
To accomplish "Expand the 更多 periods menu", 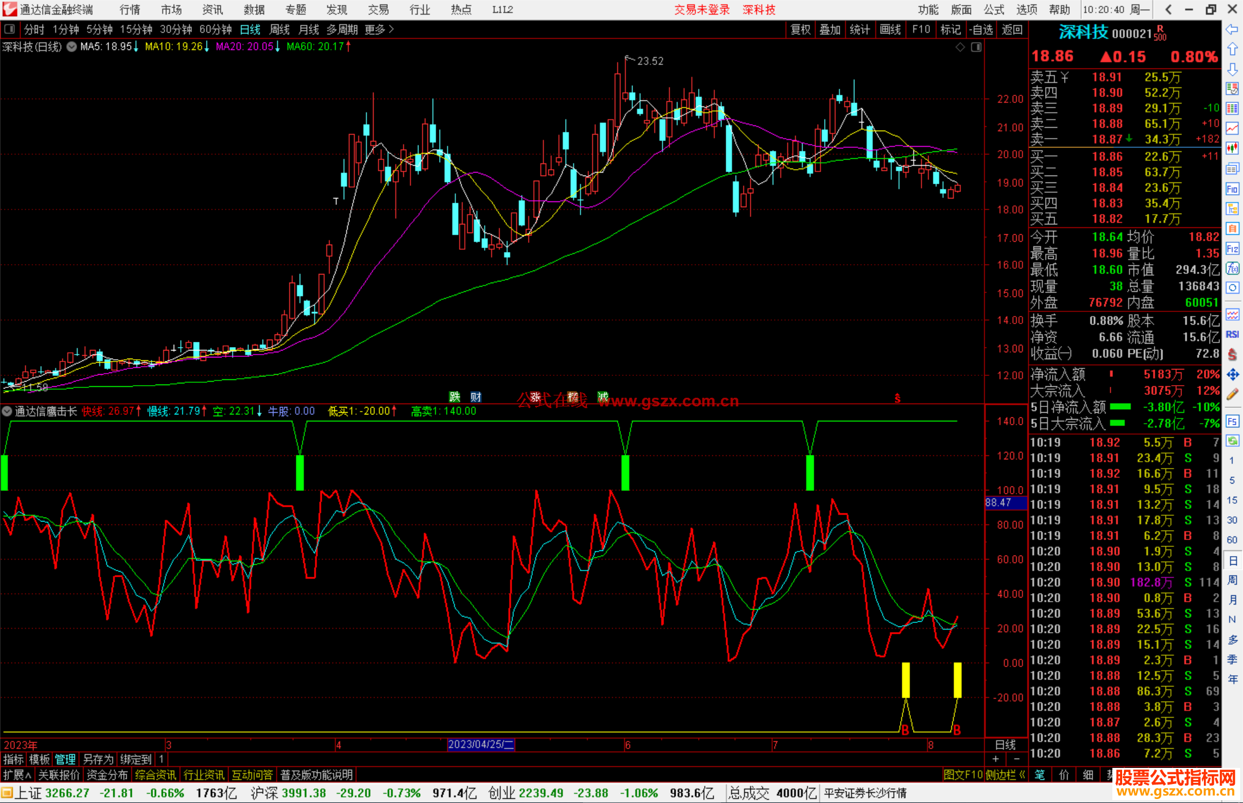I will pyautogui.click(x=379, y=29).
